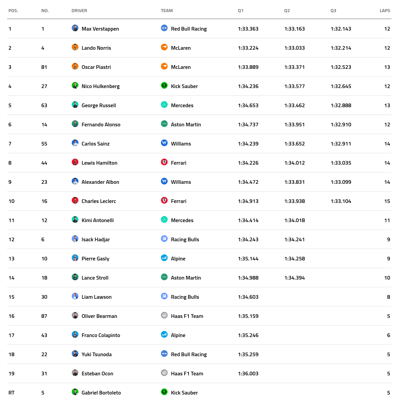Image resolution: width=407 pixels, height=415 pixels.
Task: Click Oscar Piastri's driver avatar
Action: [x=75, y=67]
